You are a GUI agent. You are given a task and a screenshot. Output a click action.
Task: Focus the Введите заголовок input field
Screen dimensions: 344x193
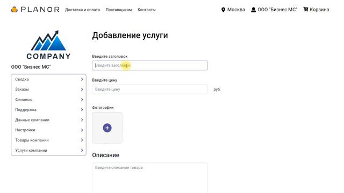pyautogui.click(x=150, y=65)
